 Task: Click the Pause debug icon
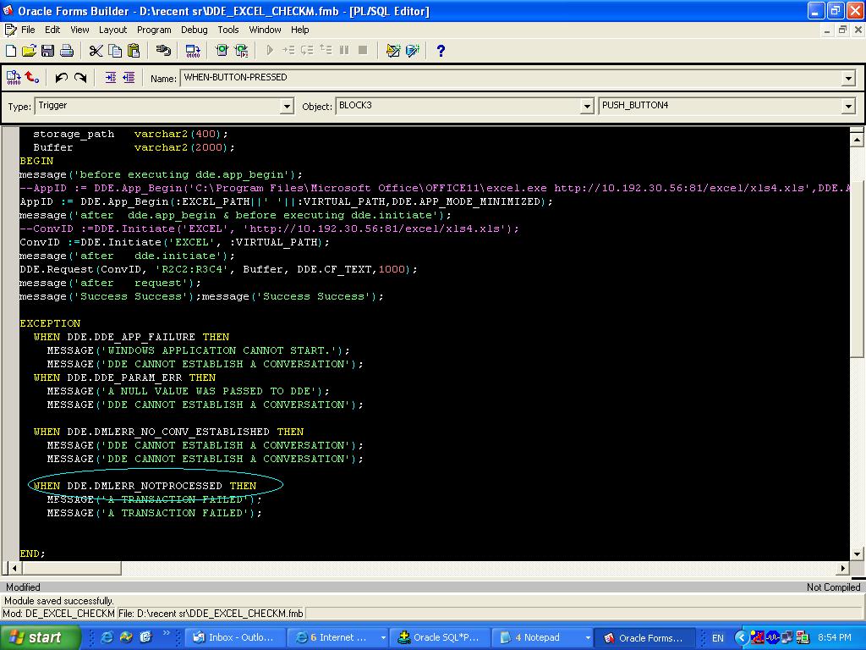(x=344, y=50)
